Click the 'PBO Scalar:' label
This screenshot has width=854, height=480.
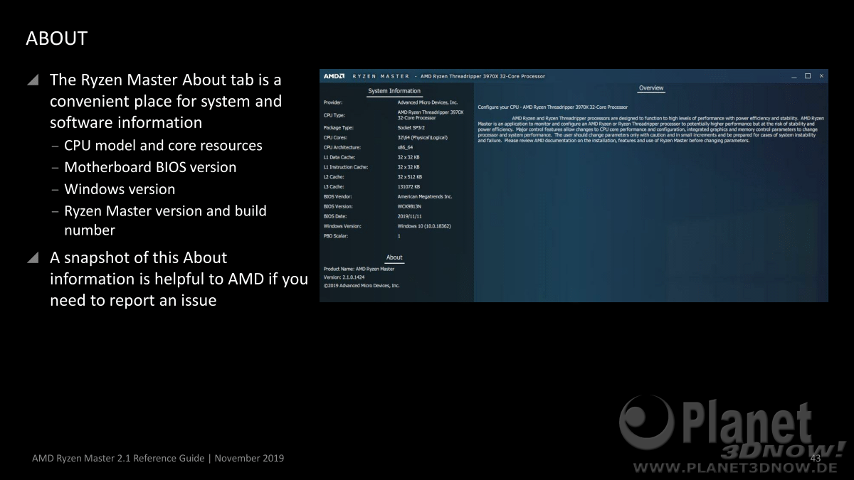click(335, 236)
